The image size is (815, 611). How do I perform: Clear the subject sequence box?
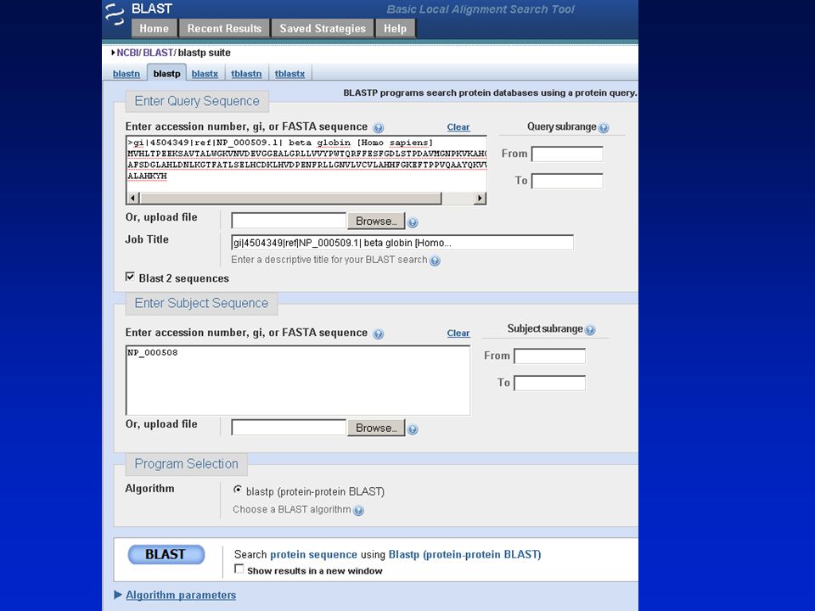(x=458, y=333)
